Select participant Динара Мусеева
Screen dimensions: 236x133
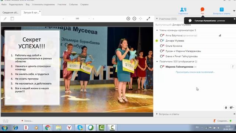tap(175, 41)
